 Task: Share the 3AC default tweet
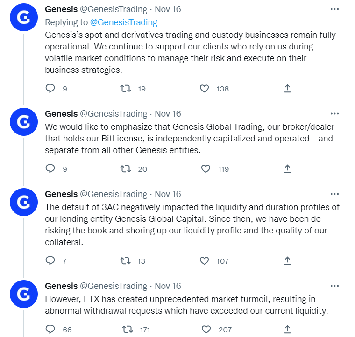(288, 260)
